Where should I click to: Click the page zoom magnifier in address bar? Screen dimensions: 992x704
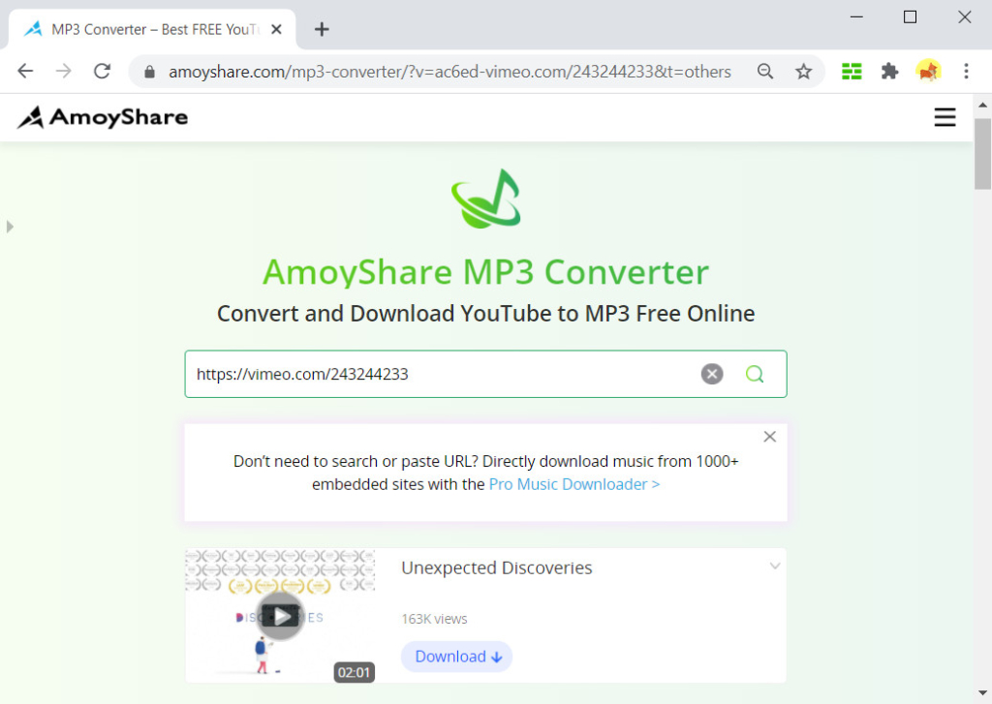click(765, 71)
